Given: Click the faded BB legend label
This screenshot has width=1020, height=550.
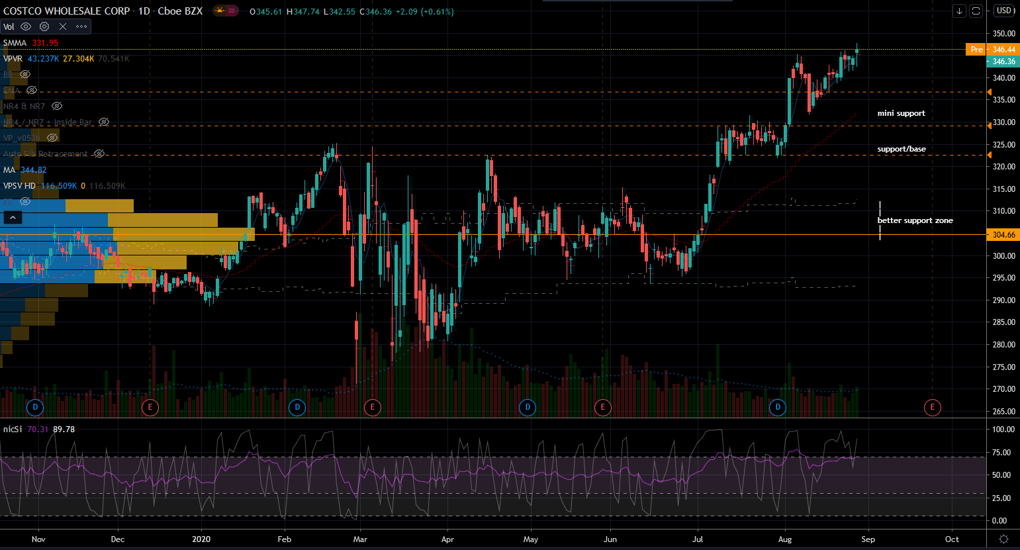Looking at the screenshot, I should [8, 74].
